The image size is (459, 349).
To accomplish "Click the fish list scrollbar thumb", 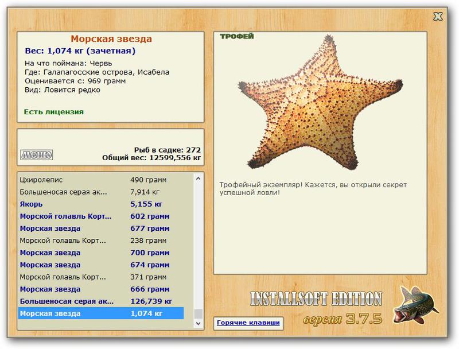I will (198, 313).
